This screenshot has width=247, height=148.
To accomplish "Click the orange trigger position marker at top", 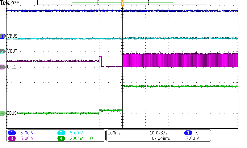I will [123, 4].
